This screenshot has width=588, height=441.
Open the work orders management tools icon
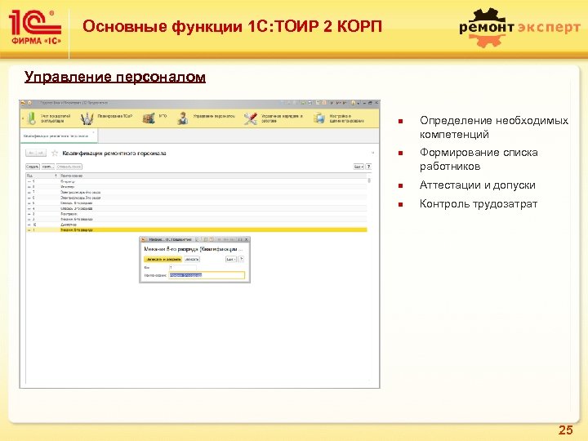click(251, 118)
